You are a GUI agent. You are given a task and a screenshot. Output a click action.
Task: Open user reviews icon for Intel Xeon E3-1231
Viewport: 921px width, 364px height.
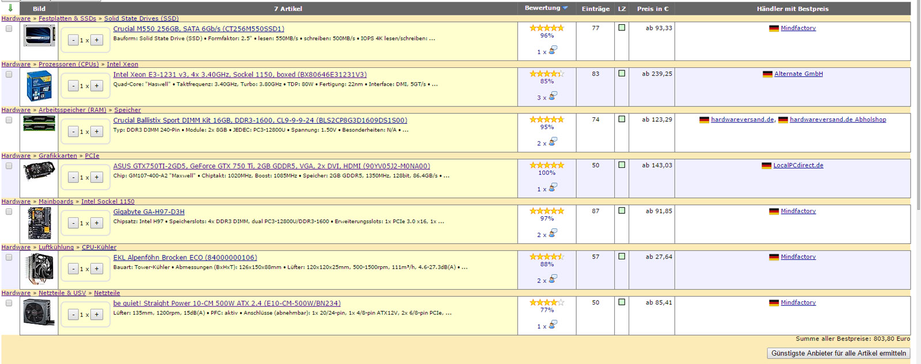pyautogui.click(x=553, y=96)
